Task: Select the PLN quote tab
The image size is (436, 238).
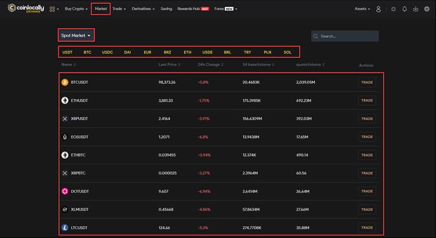Action: tap(268, 52)
